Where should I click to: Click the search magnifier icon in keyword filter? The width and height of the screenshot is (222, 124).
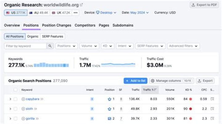[x=50, y=46]
